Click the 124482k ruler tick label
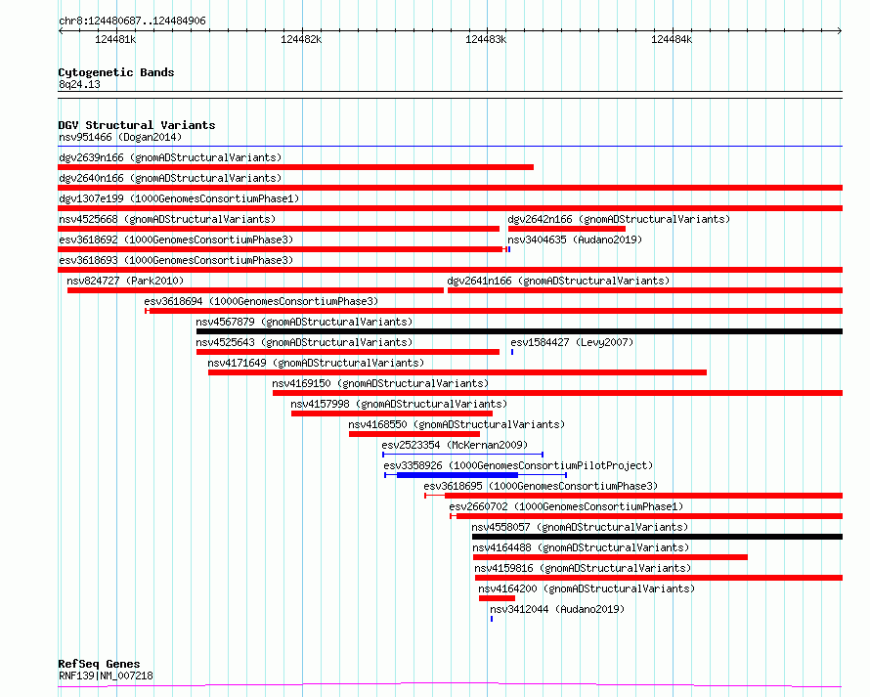The image size is (870, 697). point(301,39)
